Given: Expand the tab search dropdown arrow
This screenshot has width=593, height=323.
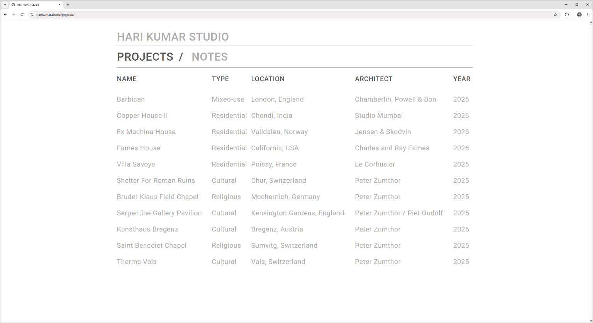Looking at the screenshot, I should pyautogui.click(x=5, y=5).
